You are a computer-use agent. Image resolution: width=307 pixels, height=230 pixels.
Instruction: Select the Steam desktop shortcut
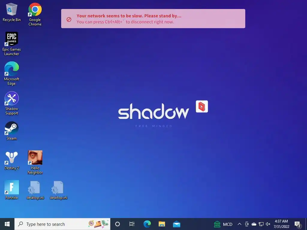pos(12,131)
